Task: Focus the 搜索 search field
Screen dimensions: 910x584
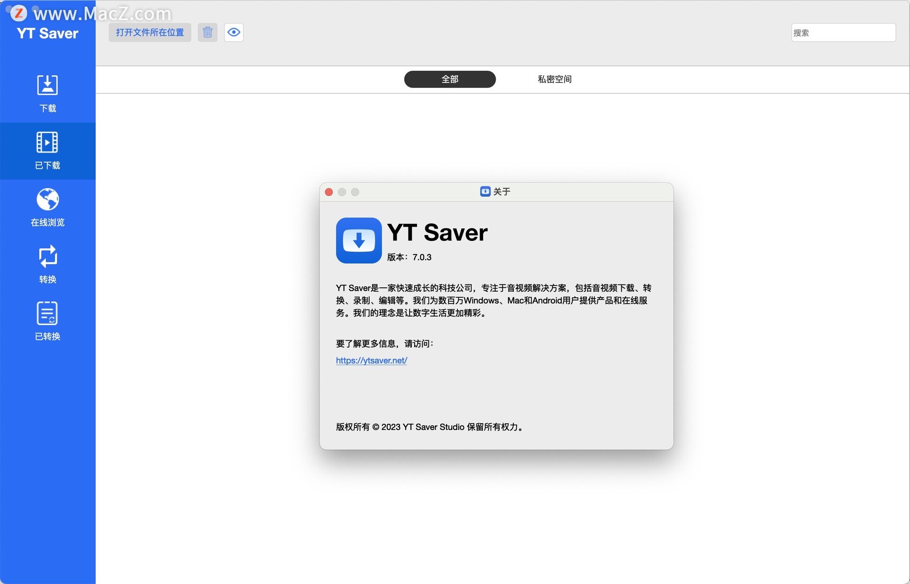Action: coord(844,32)
